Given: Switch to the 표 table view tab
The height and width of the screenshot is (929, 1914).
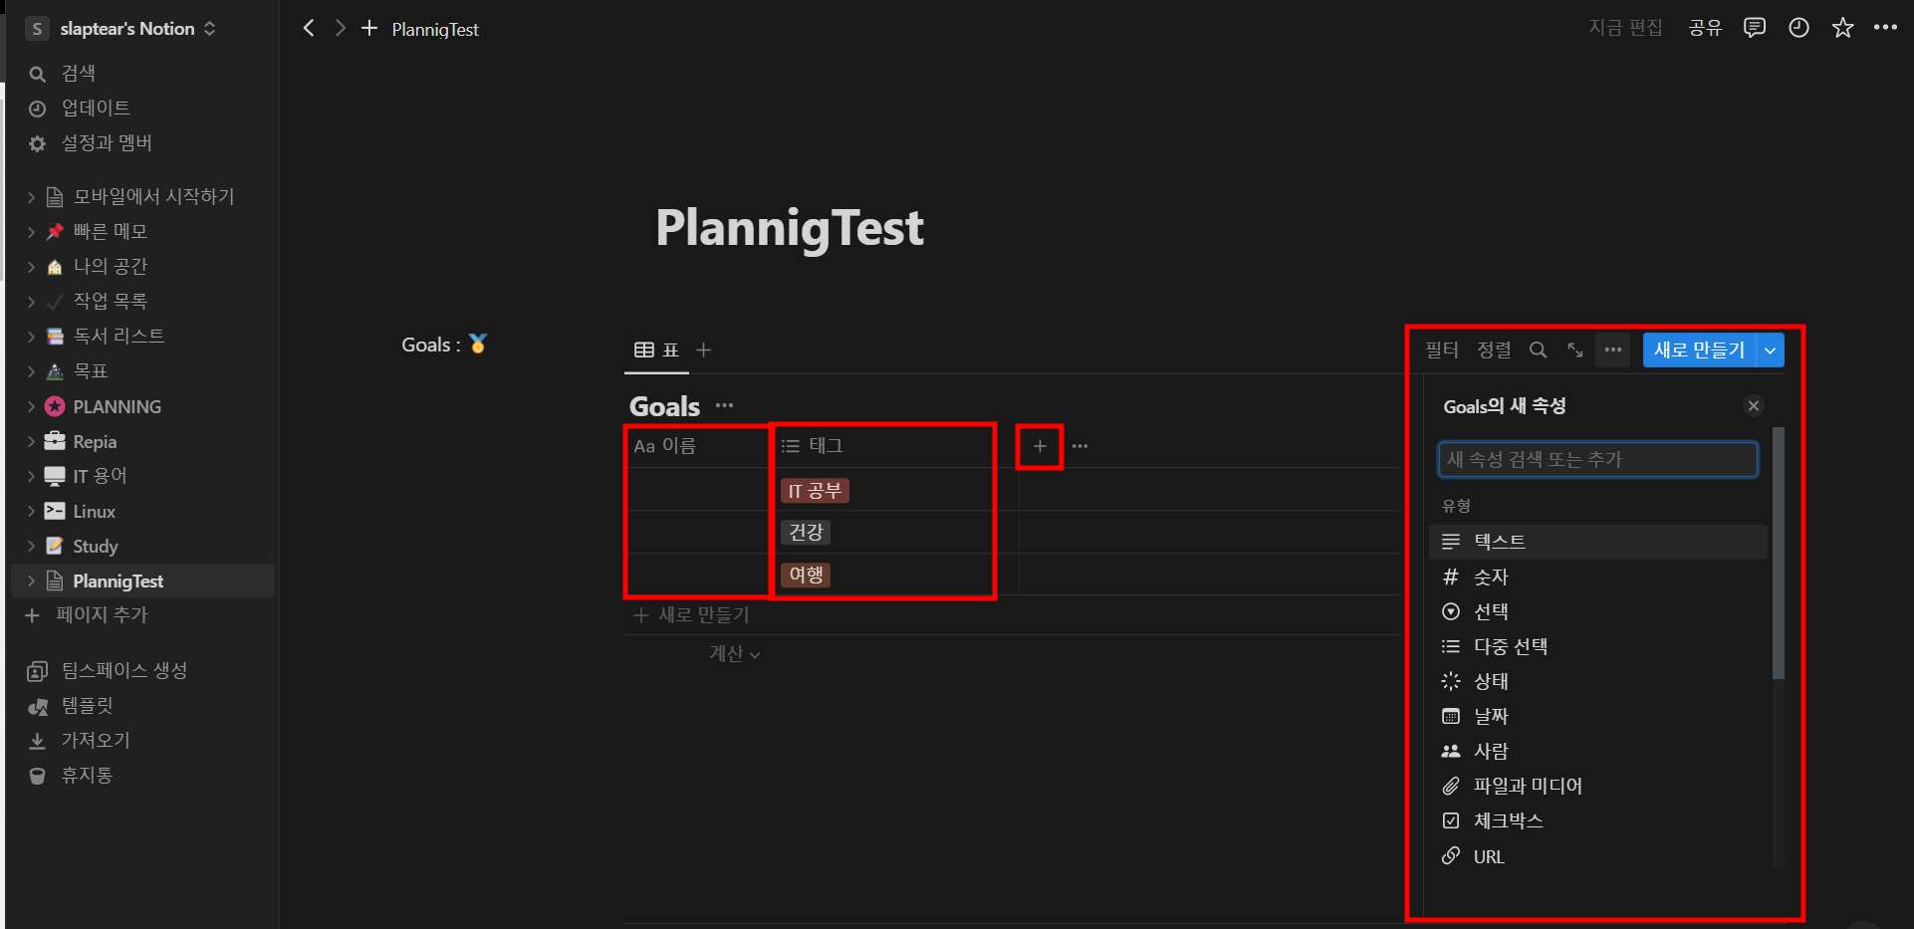Looking at the screenshot, I should pos(657,350).
